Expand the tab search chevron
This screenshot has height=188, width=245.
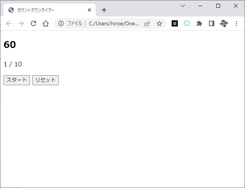point(183,6)
